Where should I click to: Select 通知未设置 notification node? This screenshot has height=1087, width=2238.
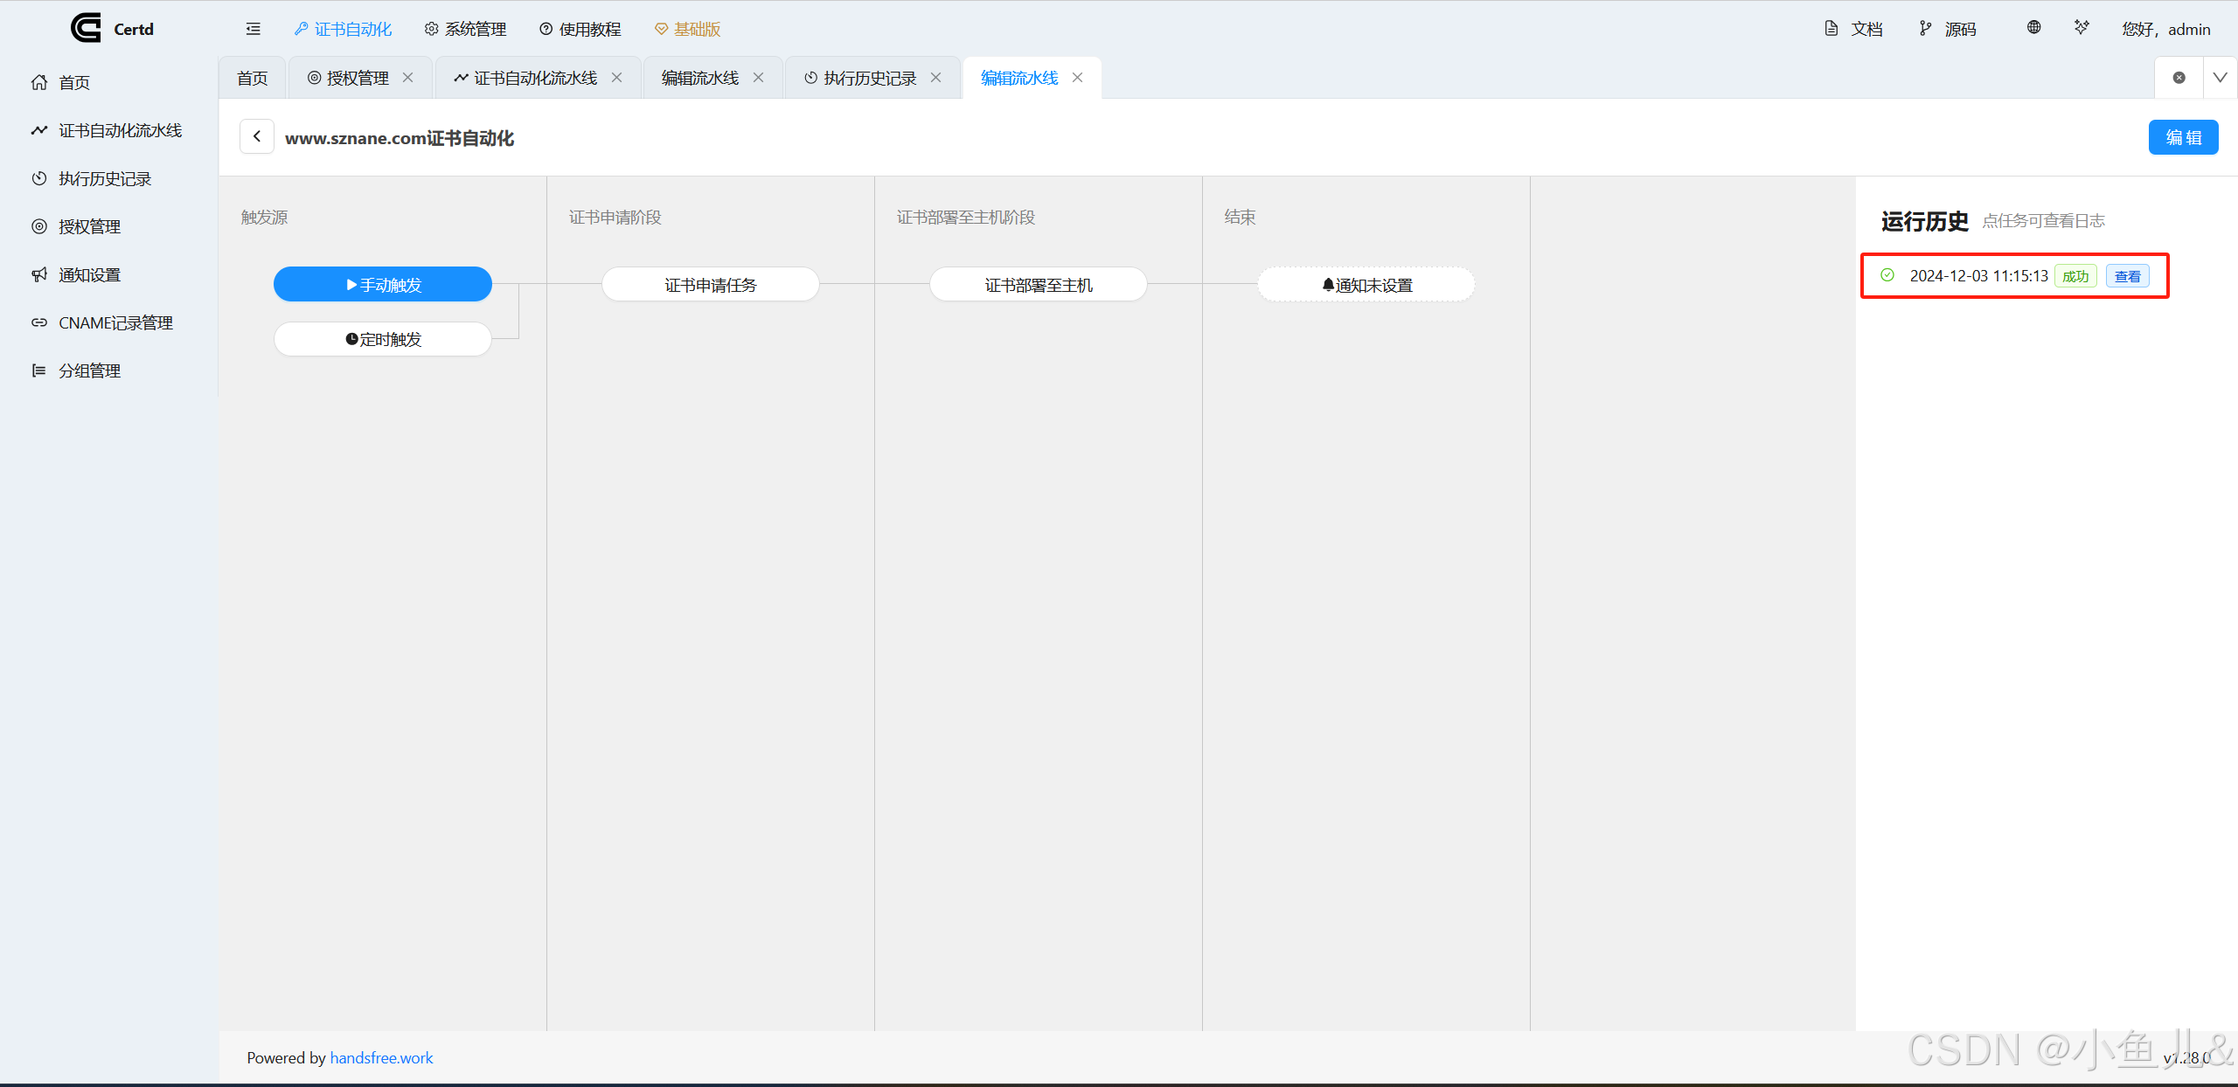tap(1366, 285)
